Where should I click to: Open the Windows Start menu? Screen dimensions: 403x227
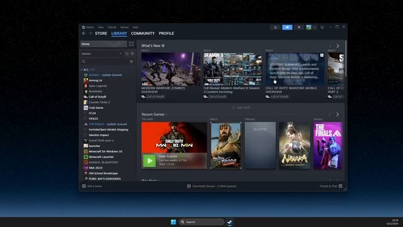pos(174,222)
